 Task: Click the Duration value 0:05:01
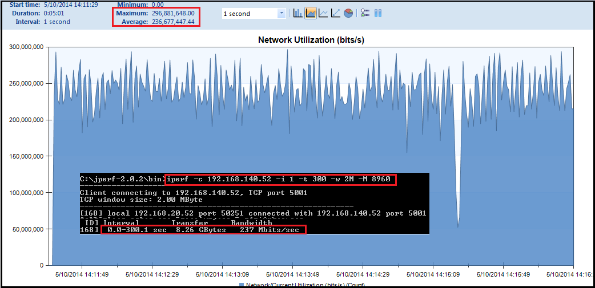pos(56,13)
